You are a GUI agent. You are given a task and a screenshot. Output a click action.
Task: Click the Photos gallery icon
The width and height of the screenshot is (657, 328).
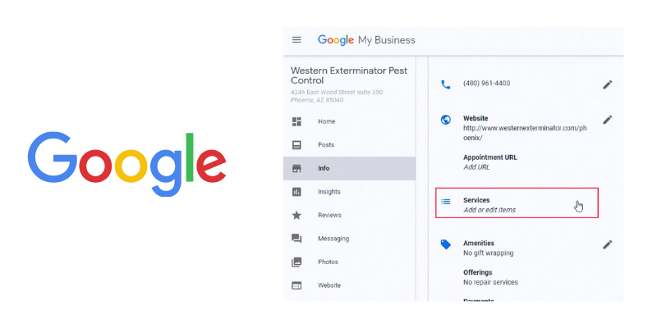(x=296, y=262)
